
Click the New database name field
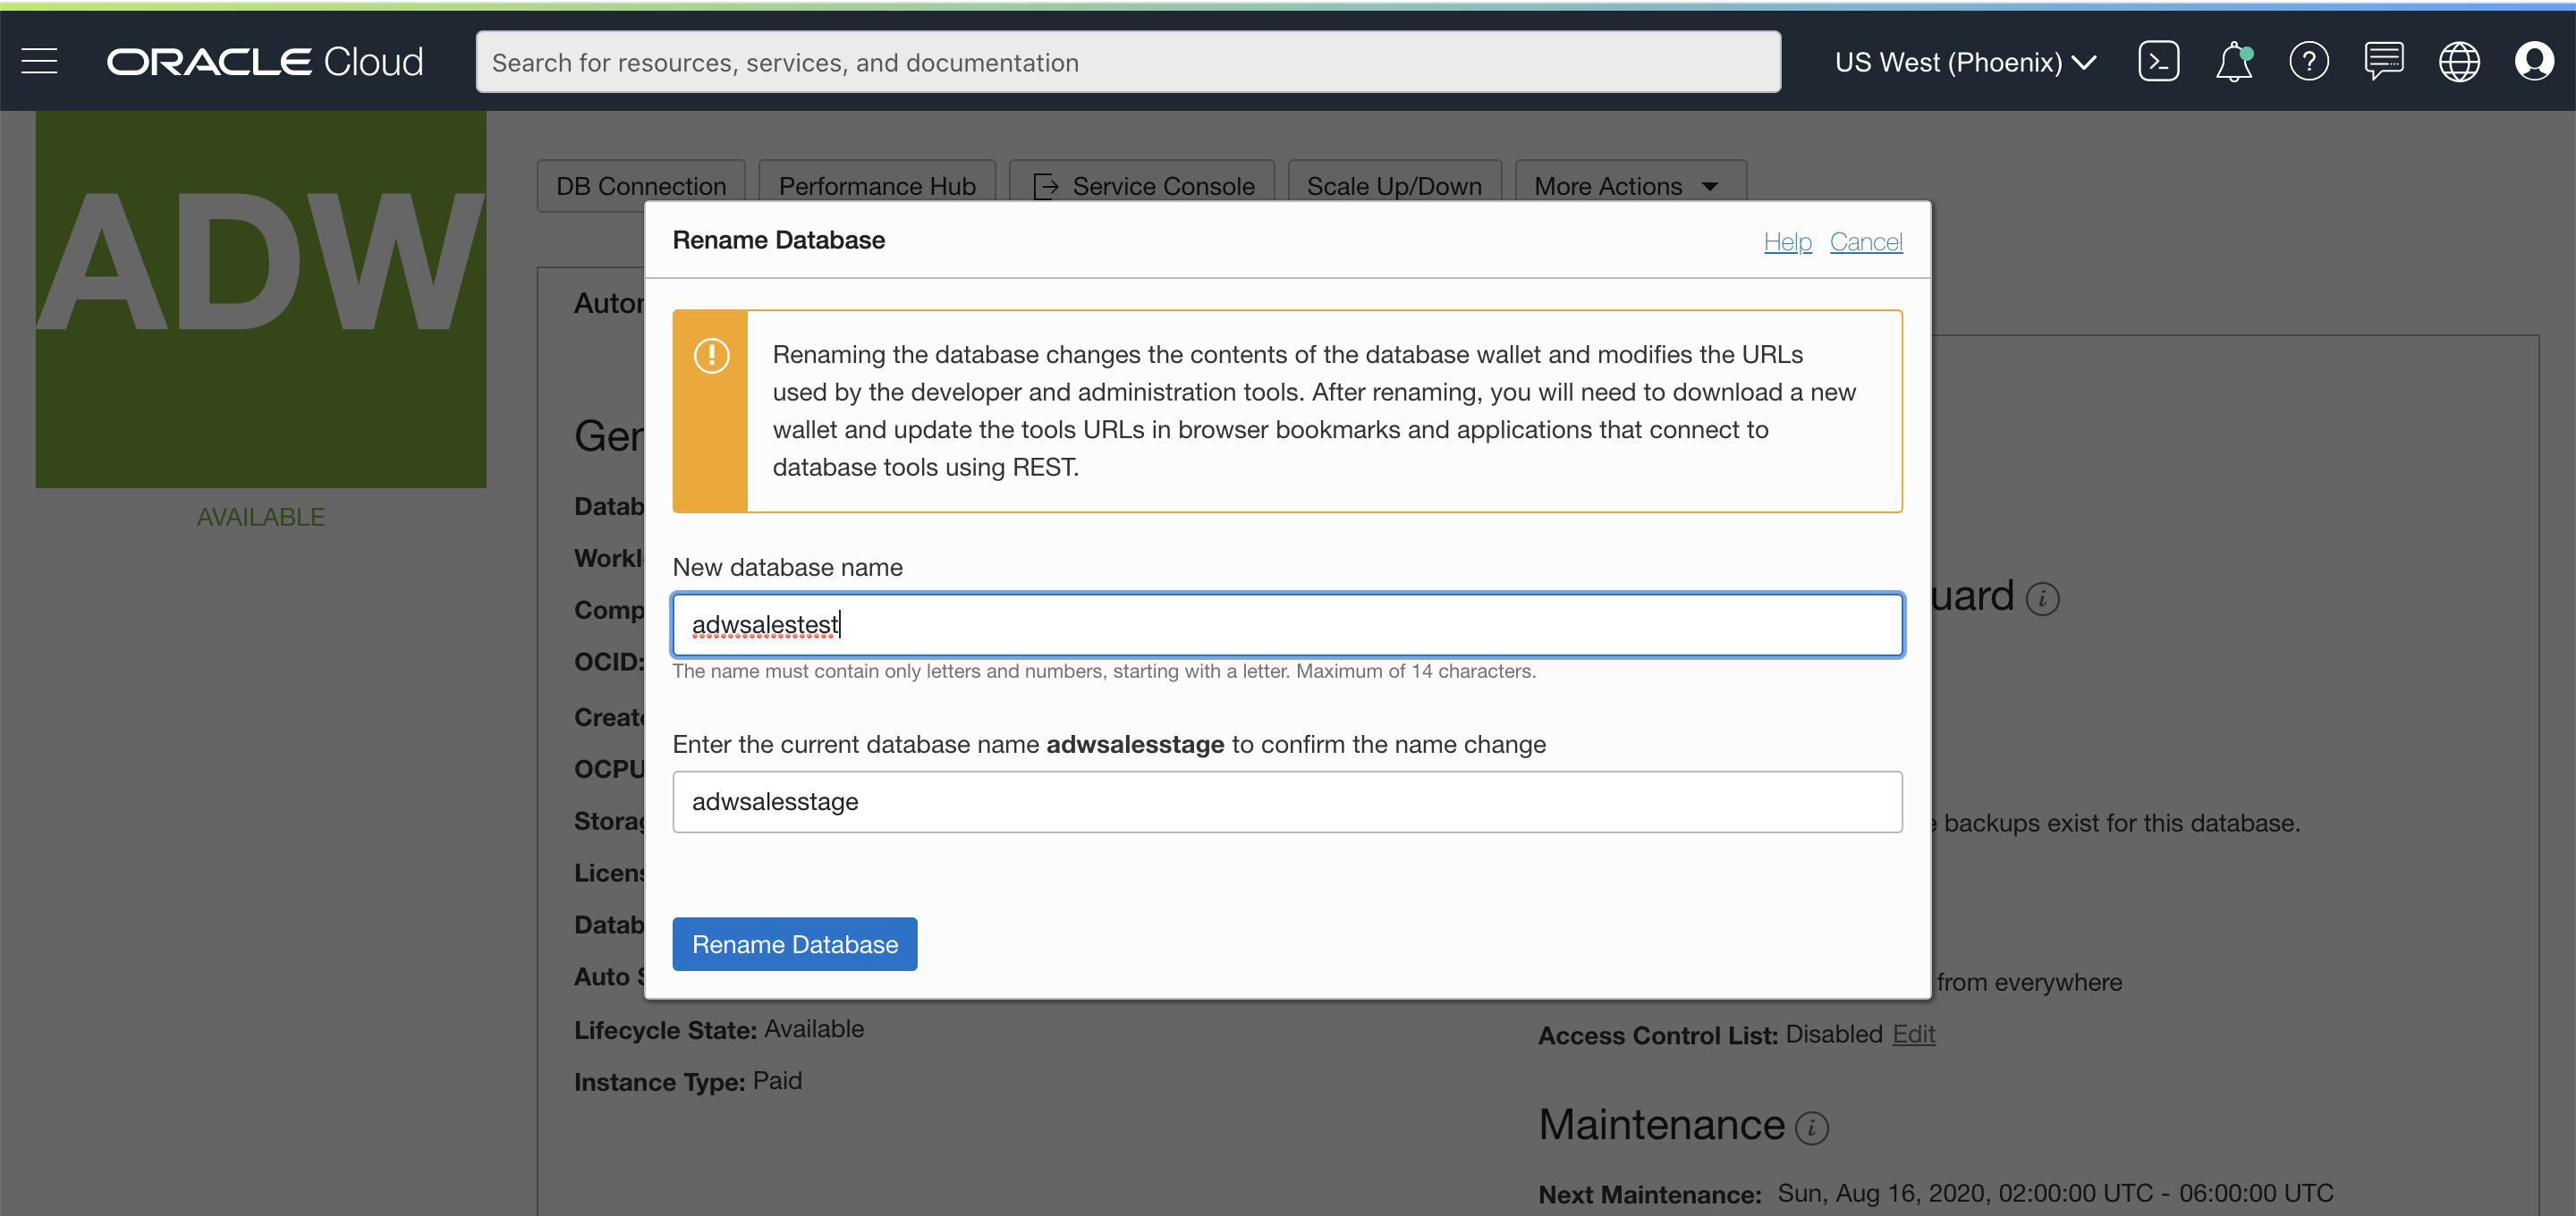[1286, 625]
